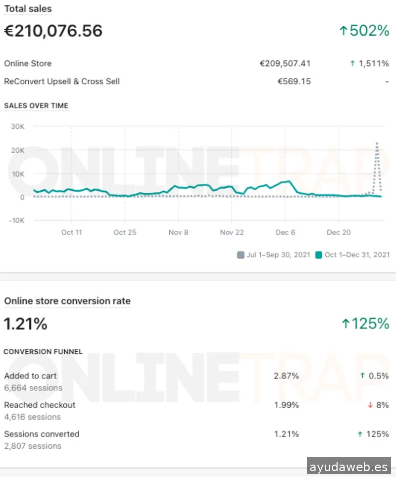This screenshot has width=396, height=479.
Task: Select the Conversion Funnel heading
Action: 43,352
